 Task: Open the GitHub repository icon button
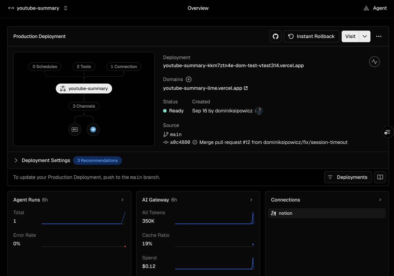click(x=276, y=36)
